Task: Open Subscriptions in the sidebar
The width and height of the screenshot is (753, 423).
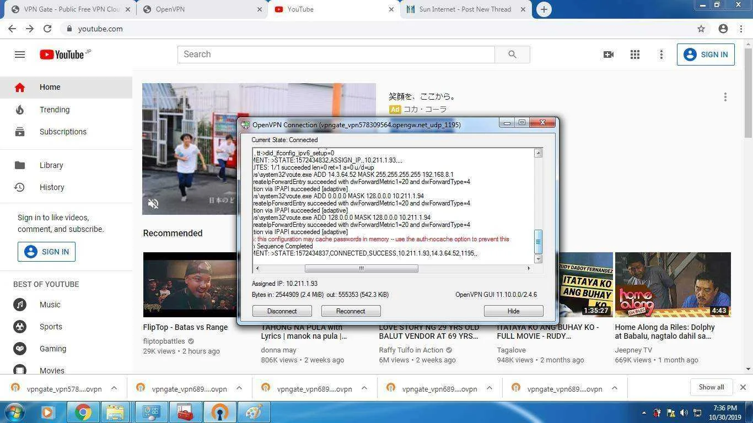Action: 66,132
